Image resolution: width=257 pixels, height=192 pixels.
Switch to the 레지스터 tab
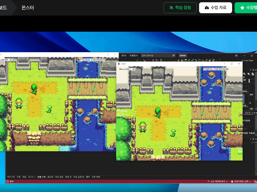(x=11, y=177)
